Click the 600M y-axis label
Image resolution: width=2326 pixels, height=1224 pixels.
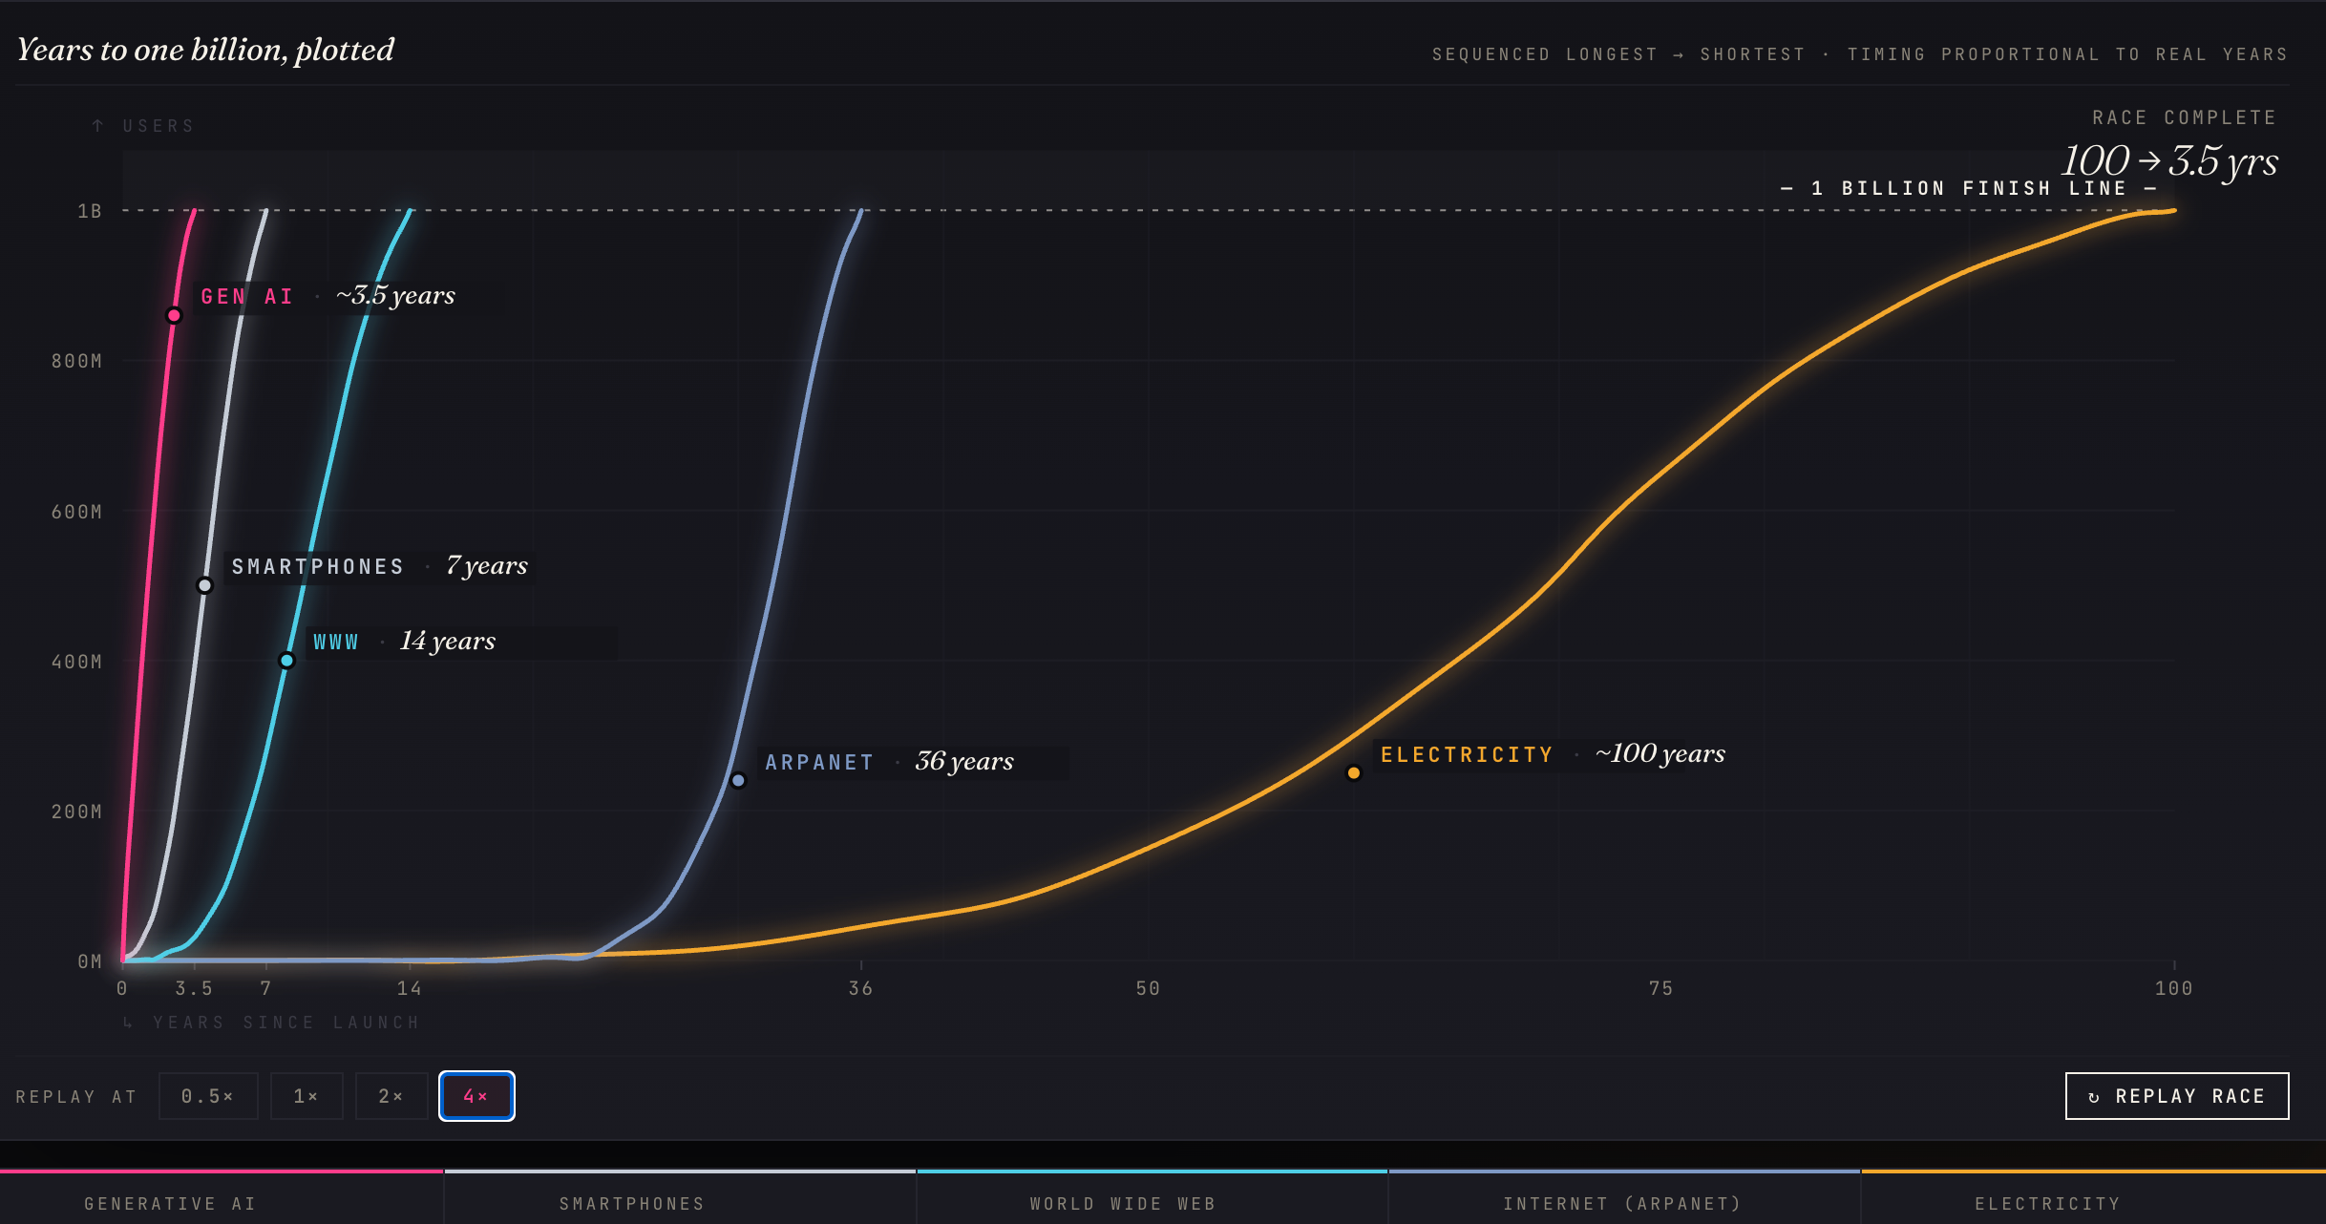pos(76,512)
